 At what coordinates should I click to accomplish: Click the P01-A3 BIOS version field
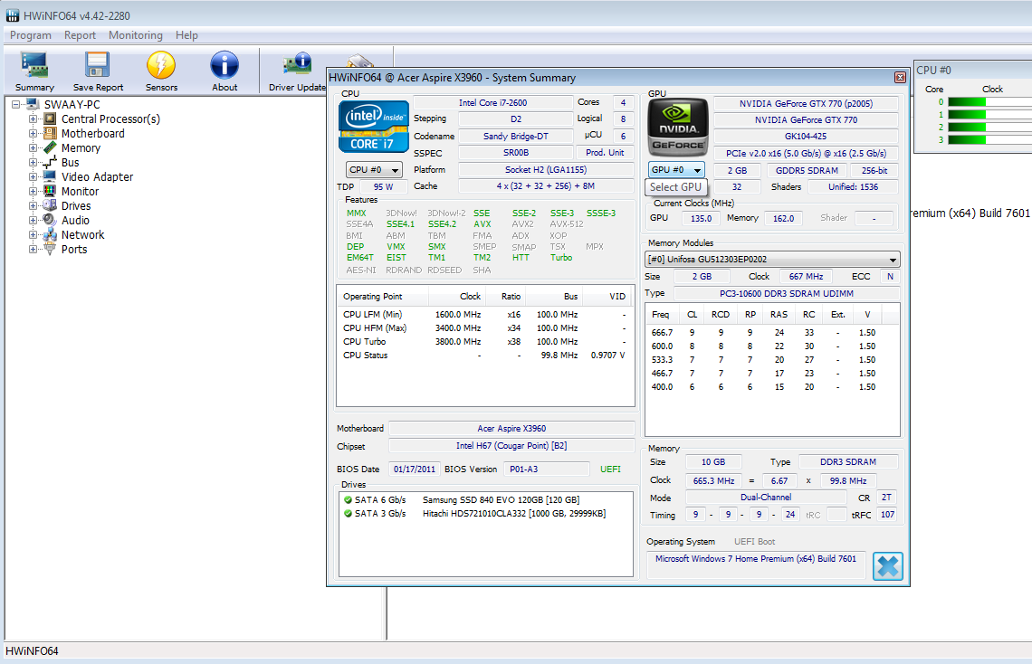(546, 469)
